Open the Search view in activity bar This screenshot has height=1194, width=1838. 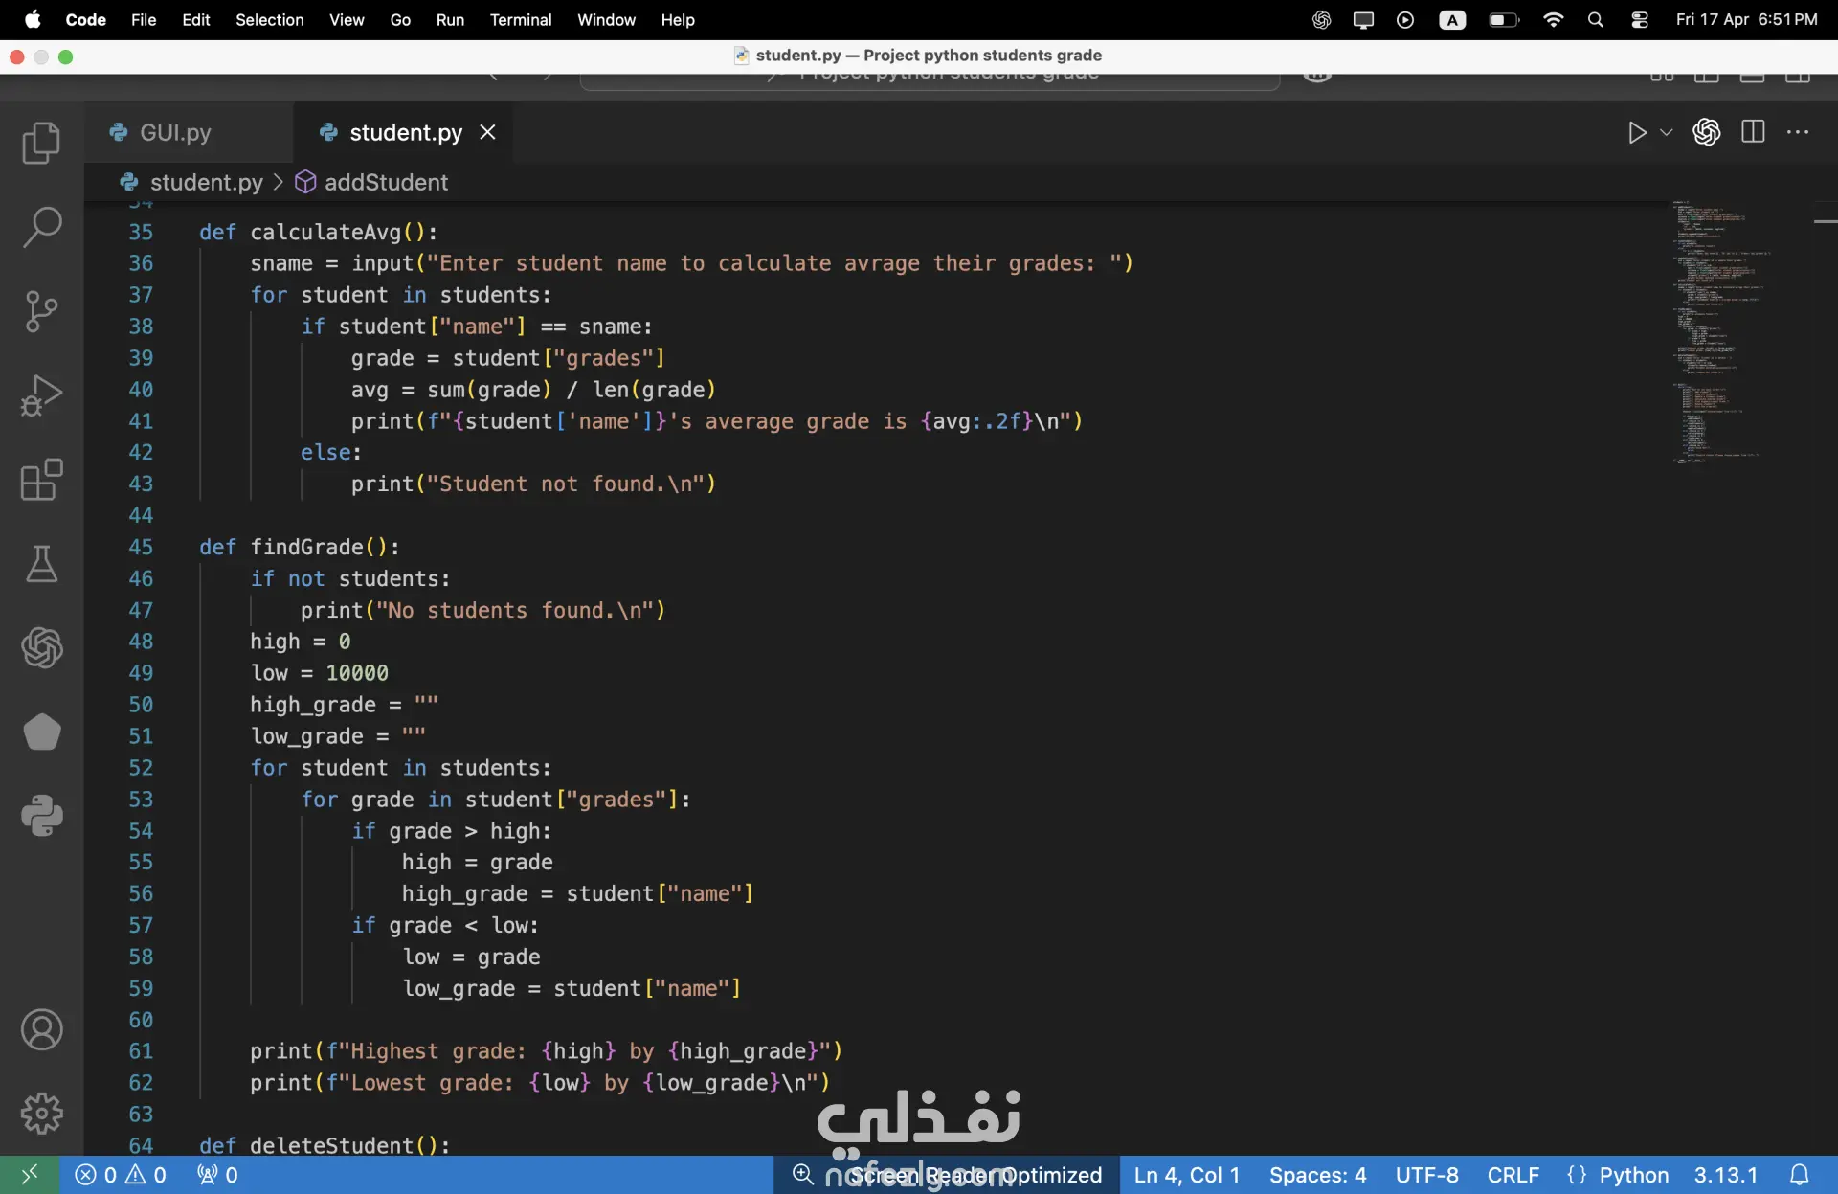pyautogui.click(x=41, y=227)
